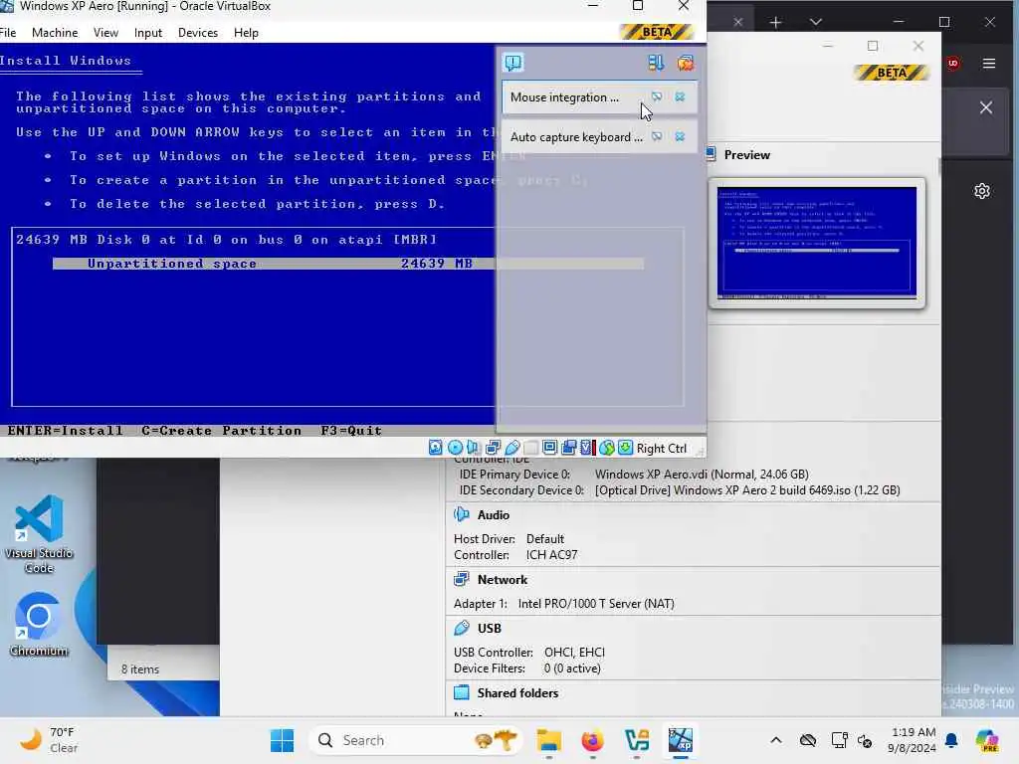Image resolution: width=1019 pixels, height=764 pixels.
Task: Open the Input menu
Action: [x=147, y=33]
